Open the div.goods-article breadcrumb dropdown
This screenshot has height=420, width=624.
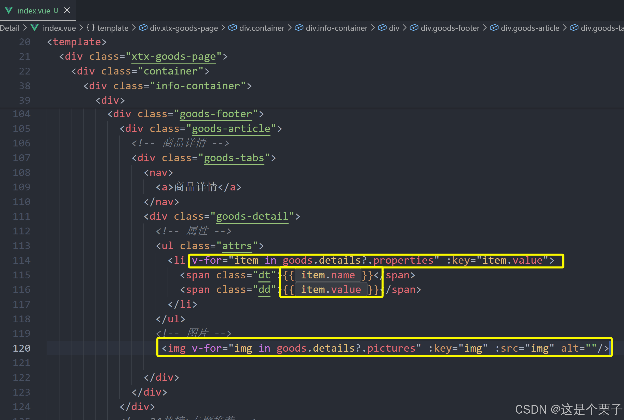(530, 28)
